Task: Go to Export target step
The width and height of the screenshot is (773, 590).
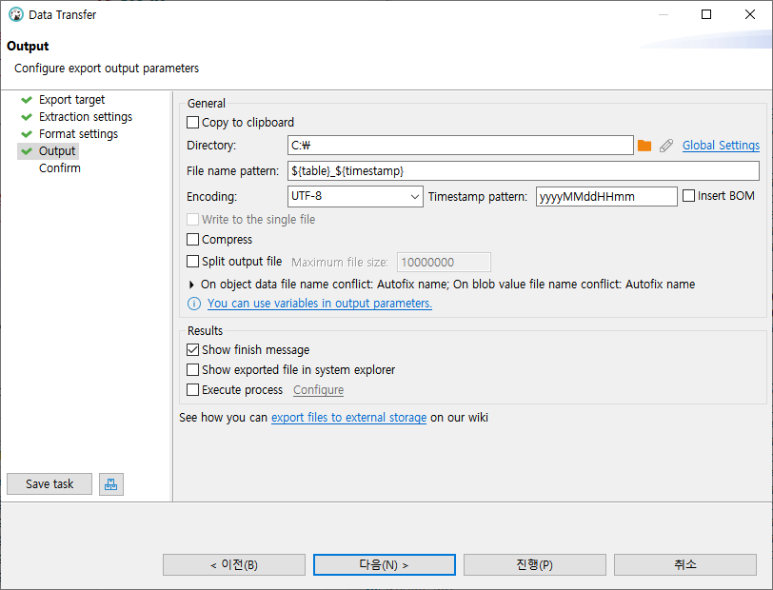Action: click(71, 100)
